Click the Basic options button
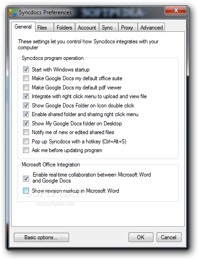 (41, 237)
